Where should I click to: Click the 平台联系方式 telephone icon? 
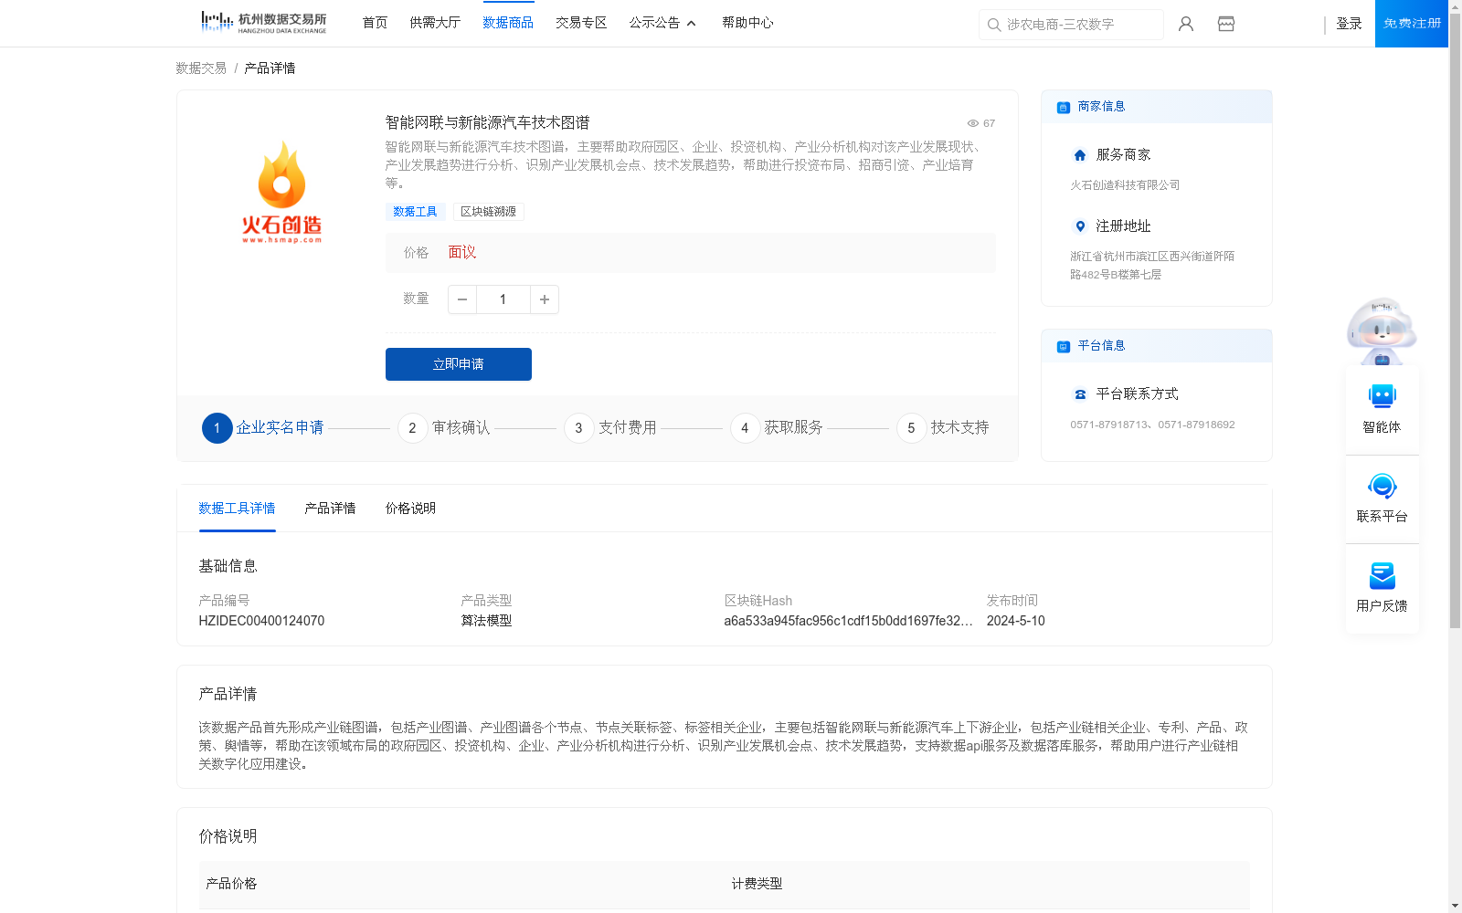1080,394
